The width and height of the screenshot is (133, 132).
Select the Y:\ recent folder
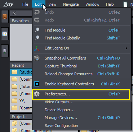pyautogui.click(x=21, y=101)
